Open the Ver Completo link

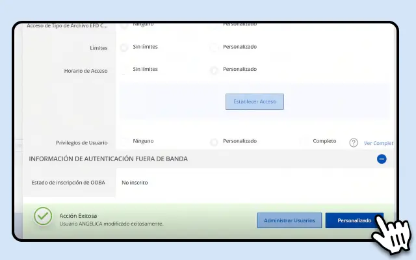(378, 143)
